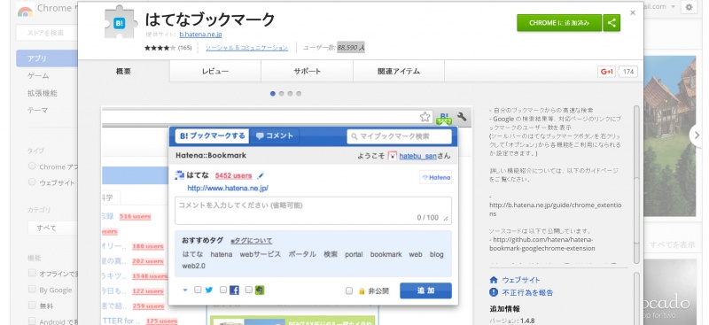The height and width of the screenshot is (325, 709).
Task: Tick the Twitter share checkbox
Action: [x=198, y=290]
